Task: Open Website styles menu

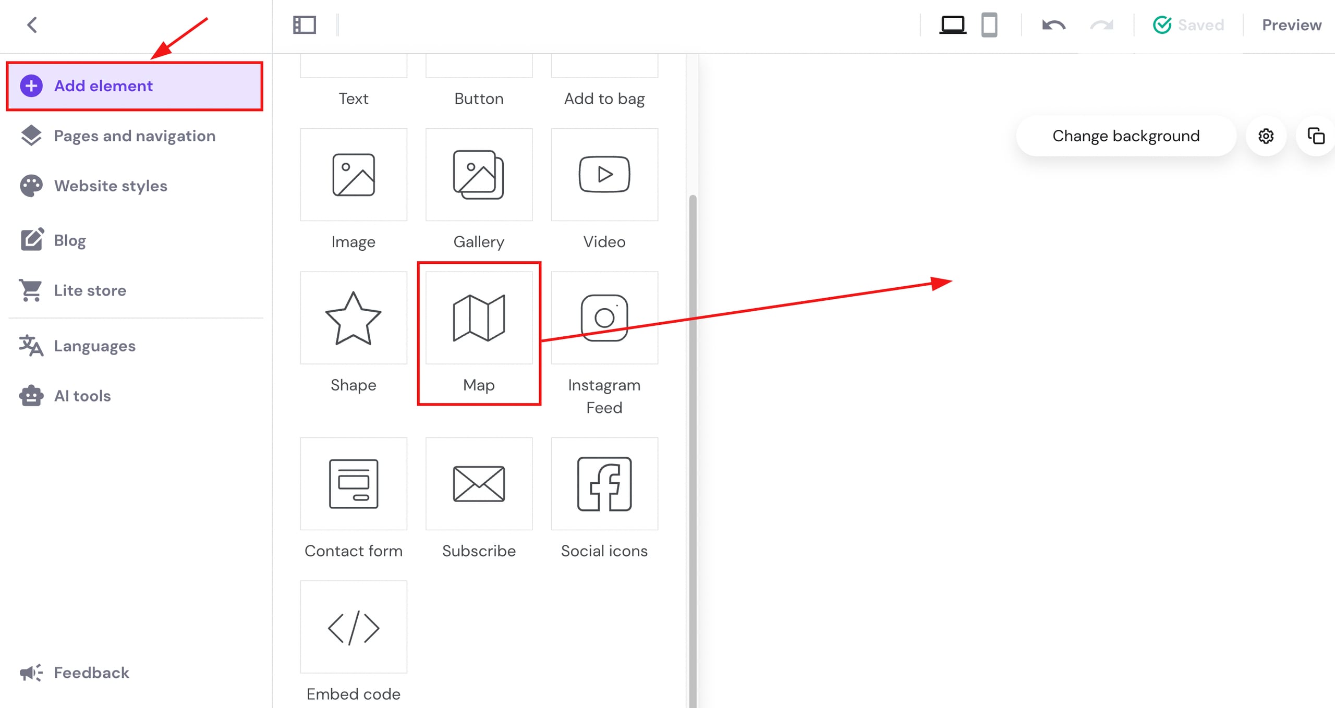Action: pos(111,186)
